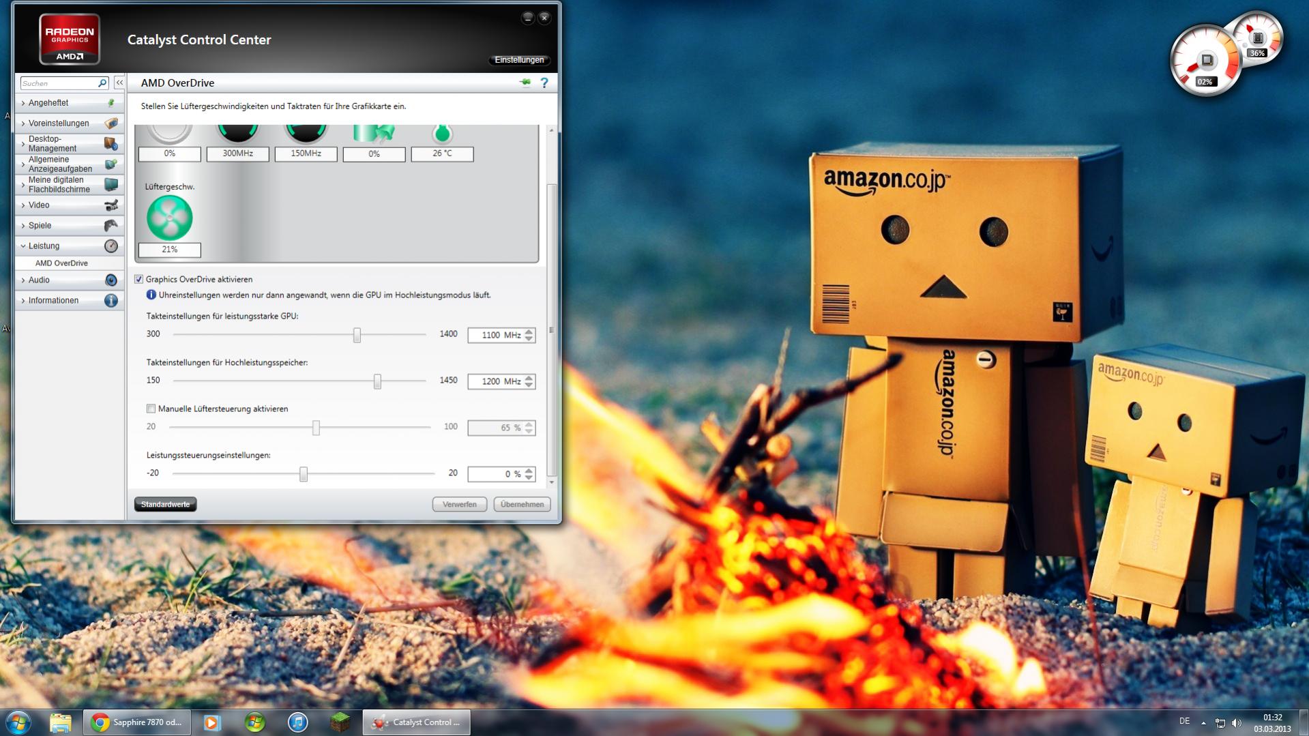Increase power control percent with up arrow

tap(529, 471)
